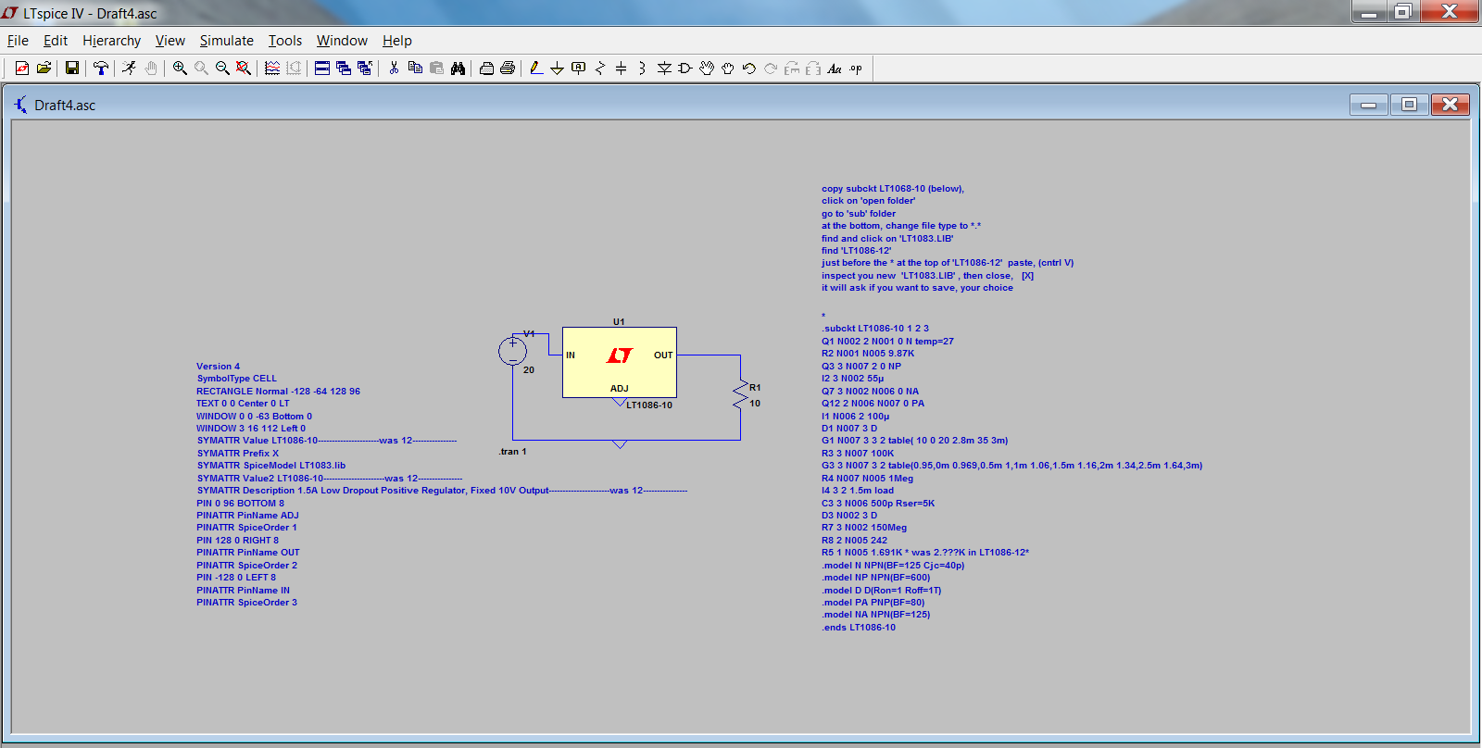Maximize the Draft4.asc child window

point(1409,105)
